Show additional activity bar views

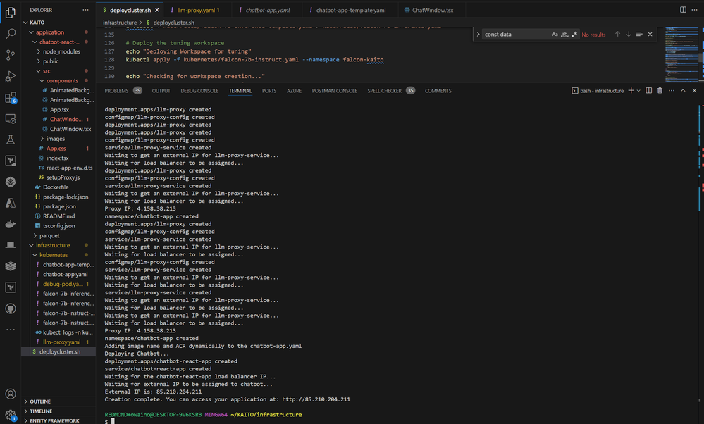[x=10, y=330]
